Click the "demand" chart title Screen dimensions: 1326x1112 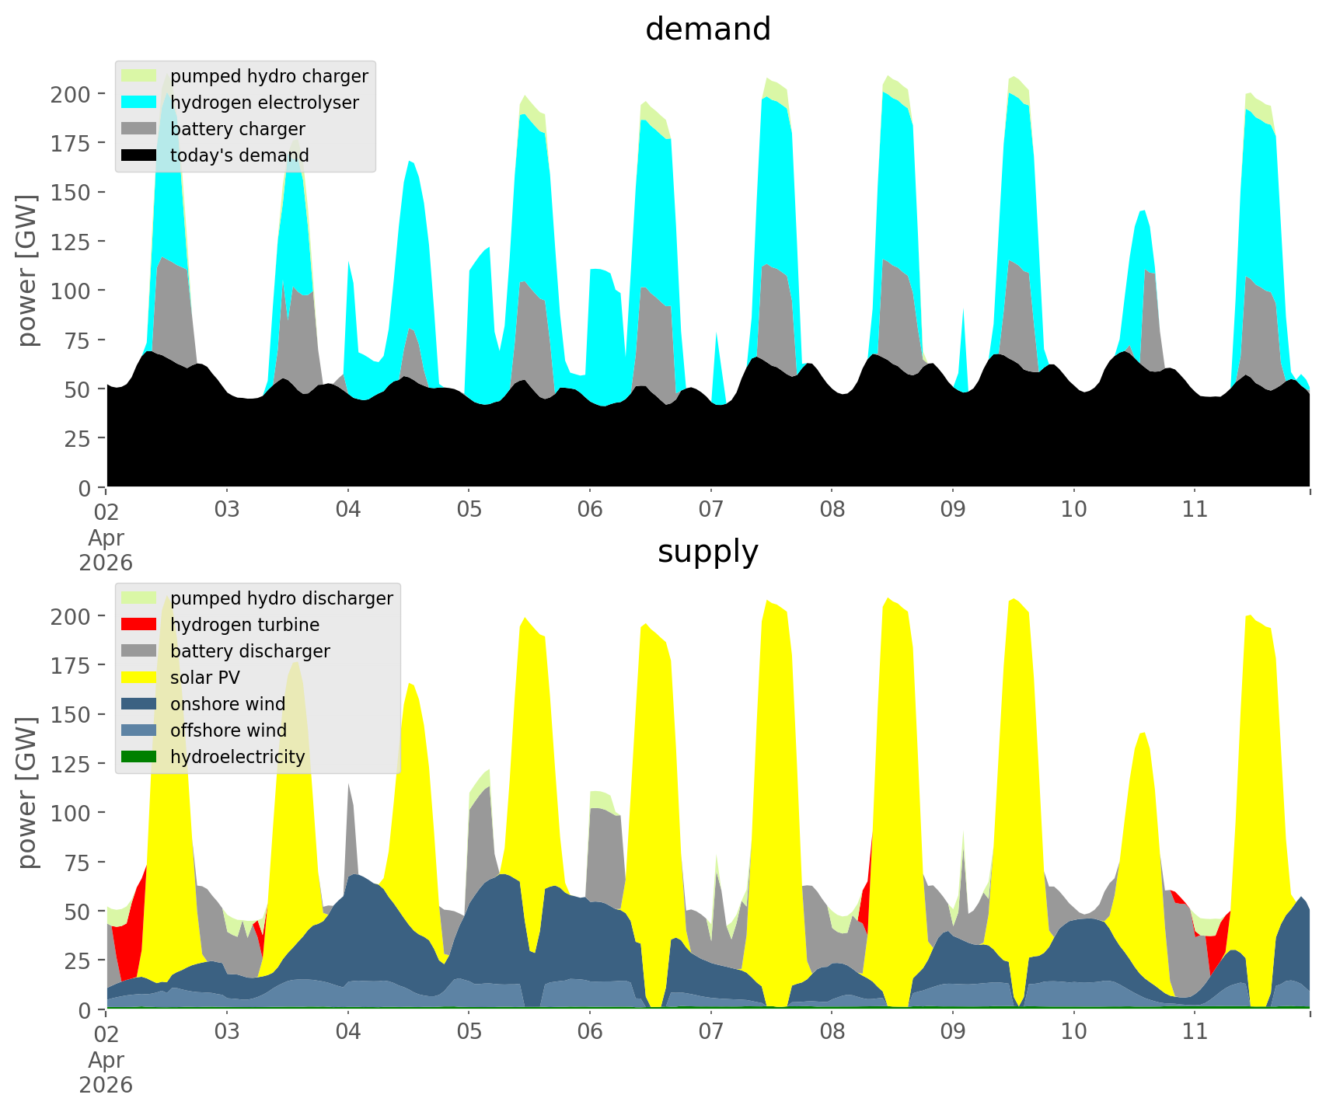point(707,30)
